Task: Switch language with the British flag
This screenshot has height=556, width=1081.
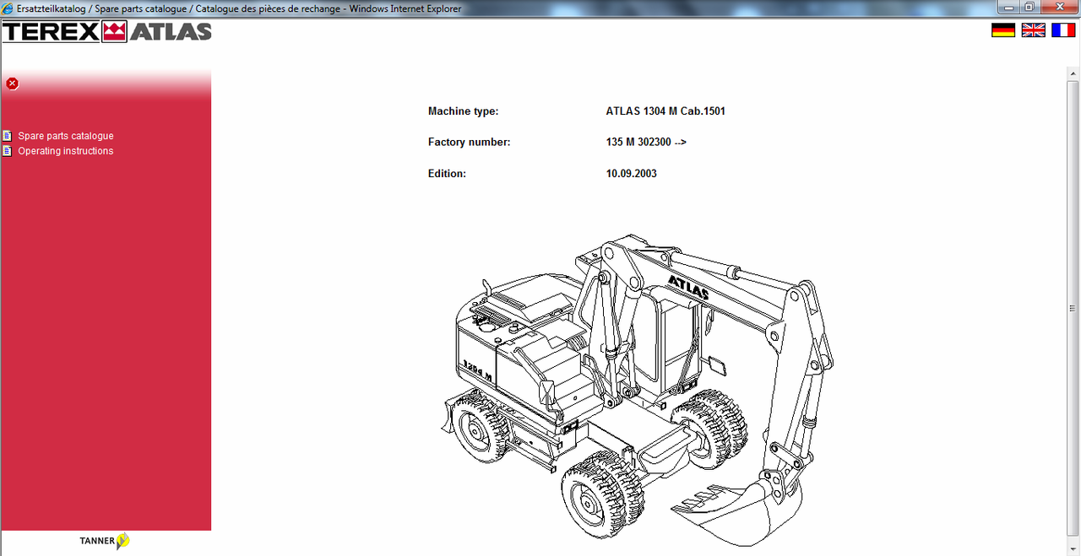Action: (1034, 30)
